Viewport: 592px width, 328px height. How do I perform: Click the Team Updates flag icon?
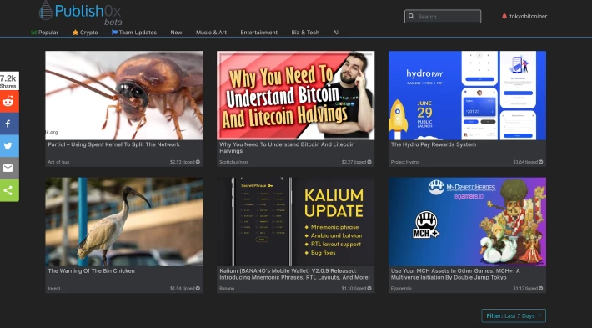114,32
